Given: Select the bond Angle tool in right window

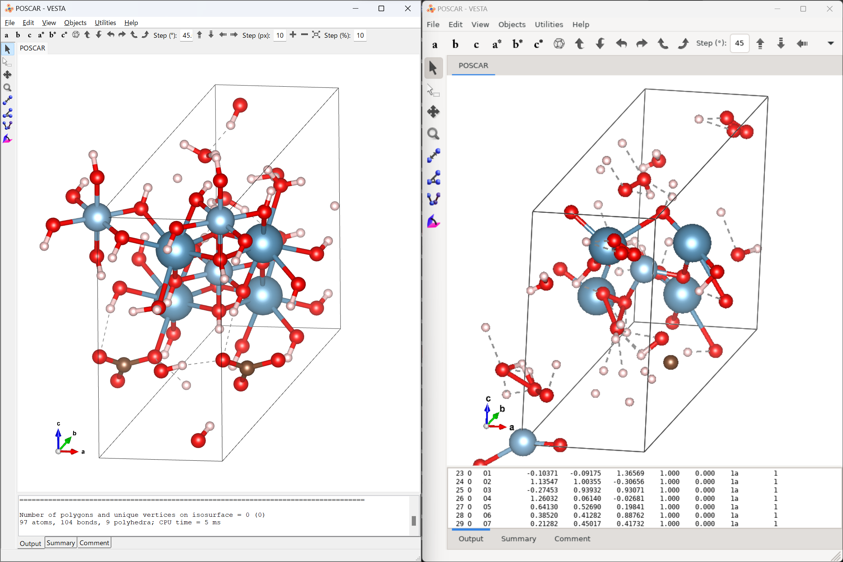Looking at the screenshot, I should tap(433, 178).
